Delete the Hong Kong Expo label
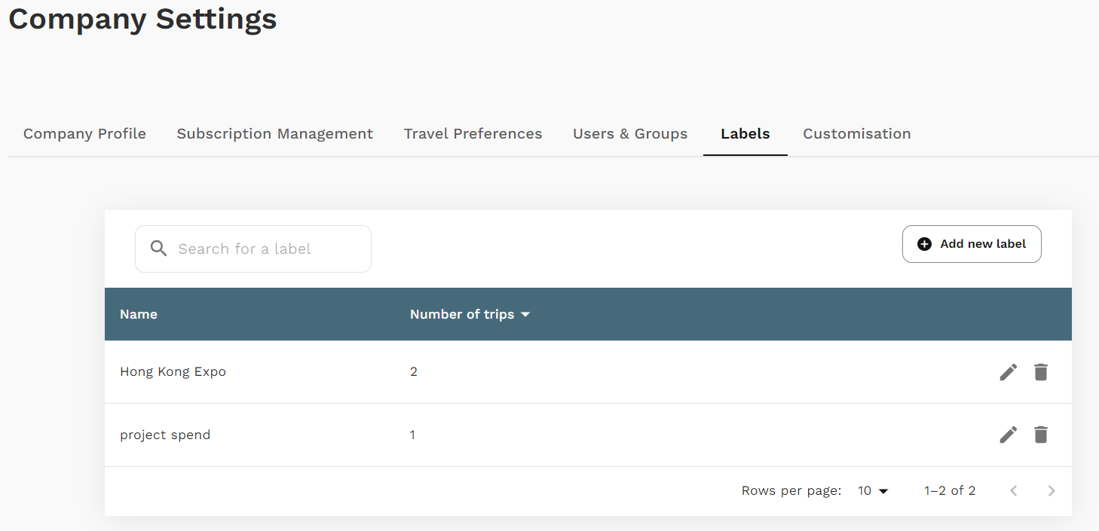Image resolution: width=1099 pixels, height=531 pixels. (x=1041, y=372)
